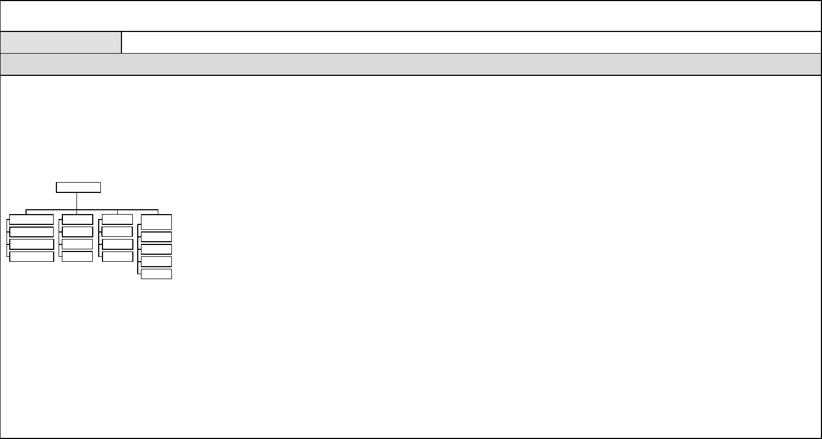Click bottom box of second chart column

[78, 256]
